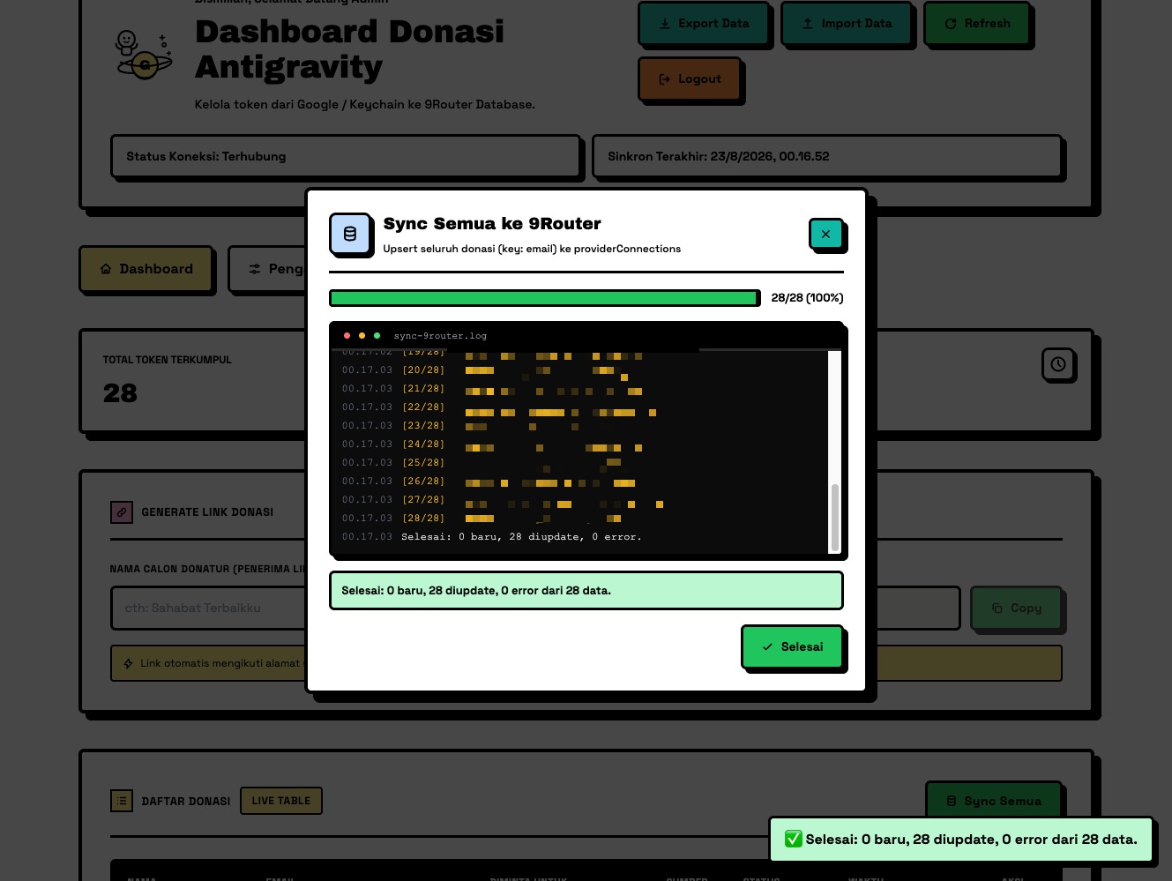Select the final log line 'Selesai: 0 baru'
1172x881 pixels.
521,536
